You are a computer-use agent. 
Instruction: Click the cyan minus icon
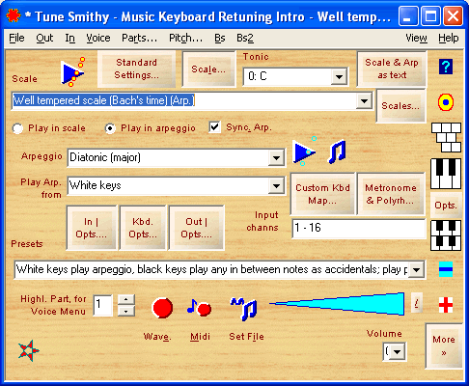446,269
